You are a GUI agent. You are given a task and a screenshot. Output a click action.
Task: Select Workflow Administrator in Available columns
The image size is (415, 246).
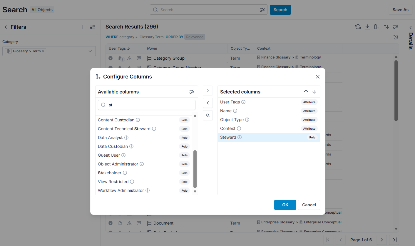pyautogui.click(x=144, y=190)
